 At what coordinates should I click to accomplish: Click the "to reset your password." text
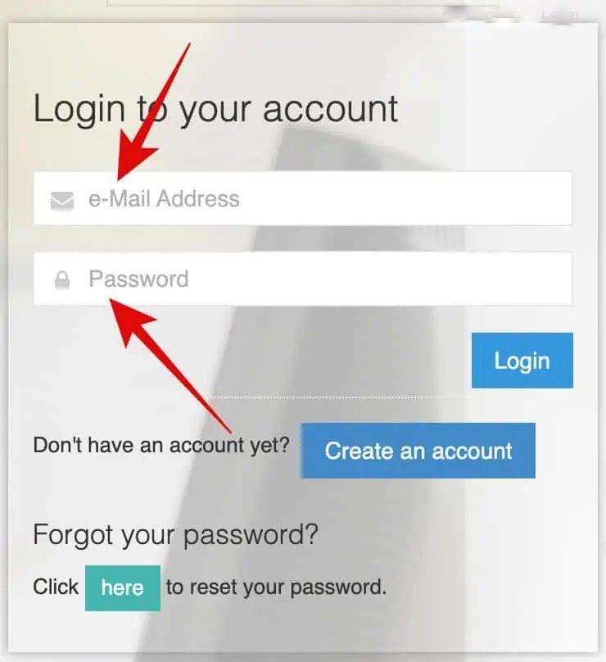click(276, 587)
